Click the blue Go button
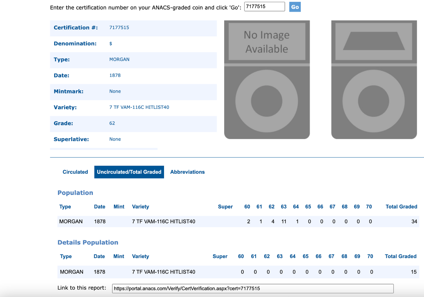Image resolution: width=424 pixels, height=297 pixels. pyautogui.click(x=295, y=7)
